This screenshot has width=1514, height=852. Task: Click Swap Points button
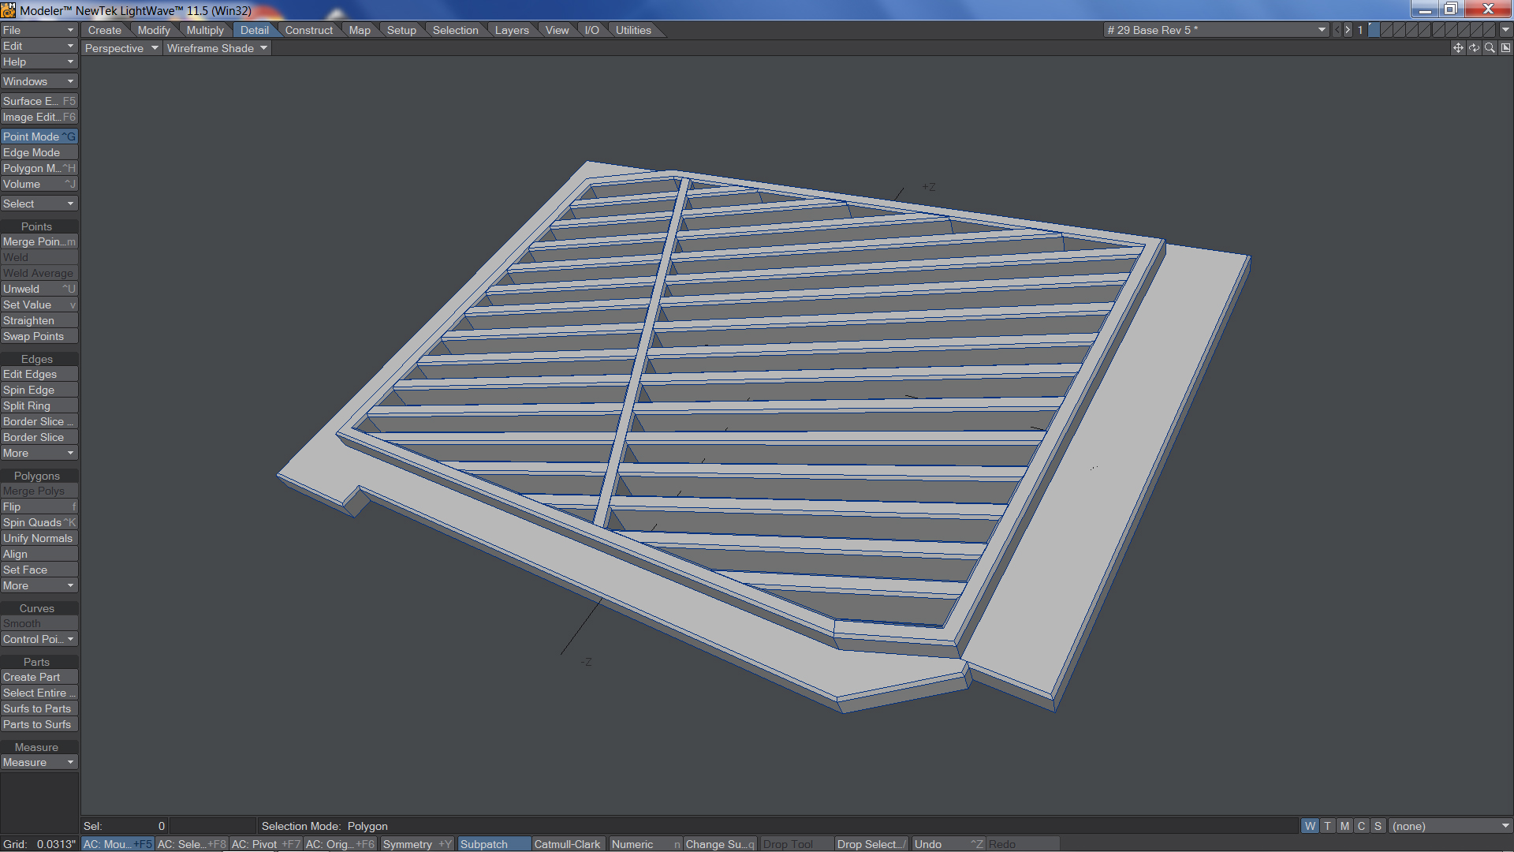39,336
